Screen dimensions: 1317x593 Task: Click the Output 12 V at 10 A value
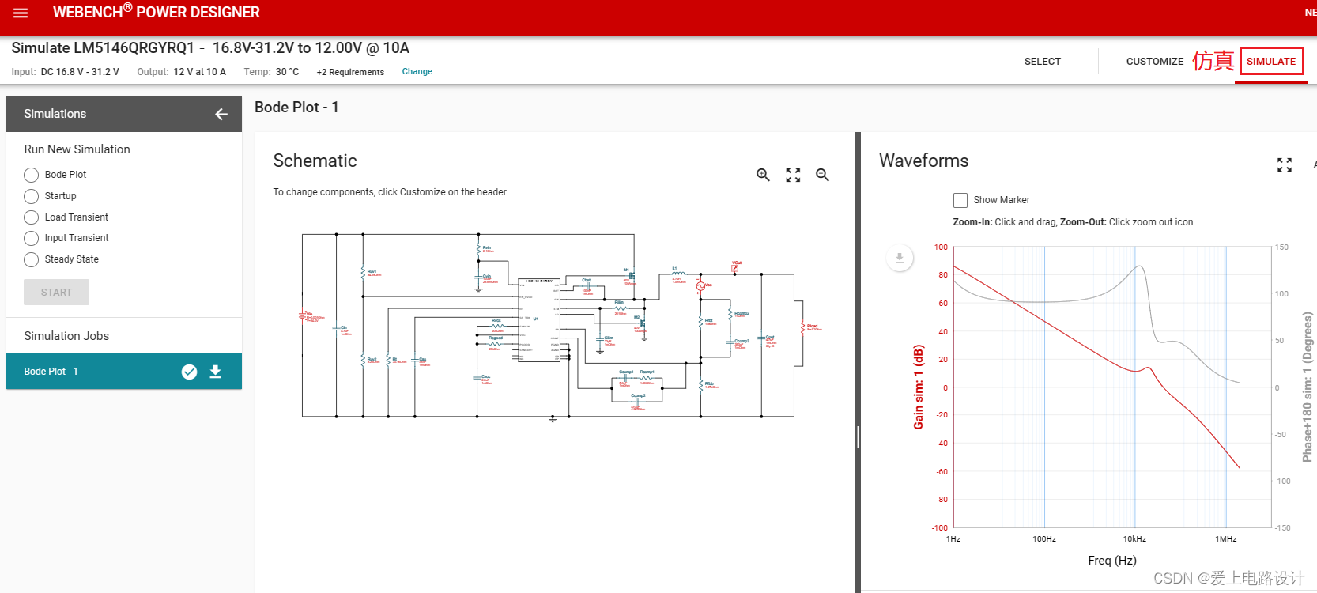pos(200,72)
